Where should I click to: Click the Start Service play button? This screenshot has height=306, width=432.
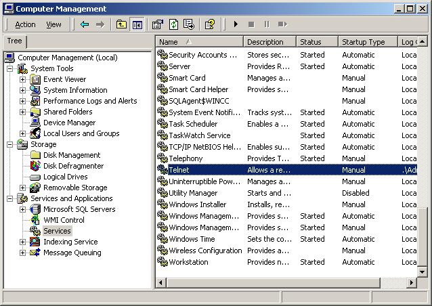tap(236, 24)
